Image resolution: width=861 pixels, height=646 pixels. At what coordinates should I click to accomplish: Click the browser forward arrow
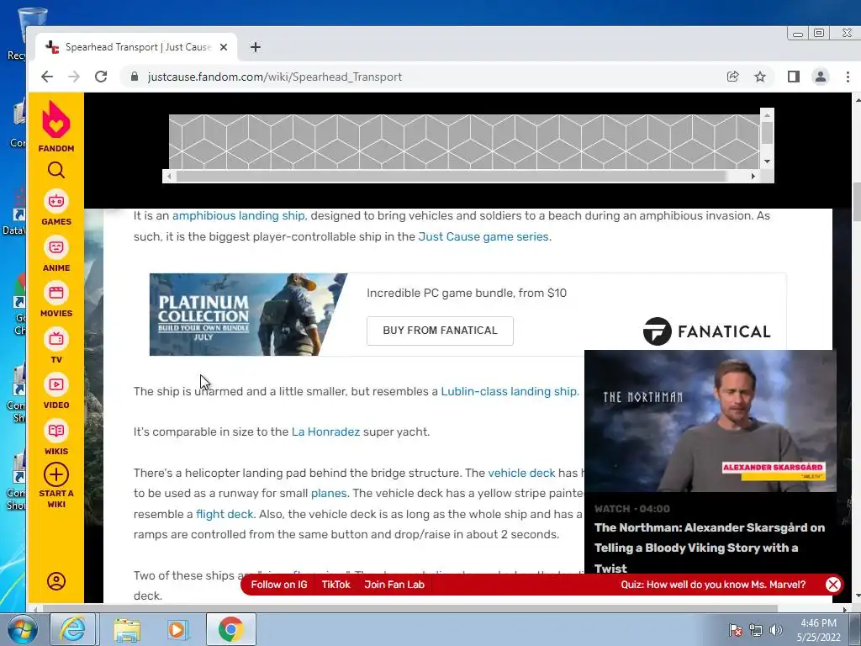point(74,77)
